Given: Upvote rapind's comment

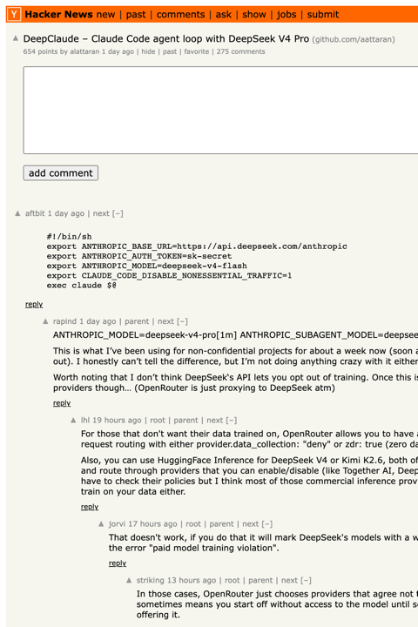Looking at the screenshot, I should pos(45,321).
